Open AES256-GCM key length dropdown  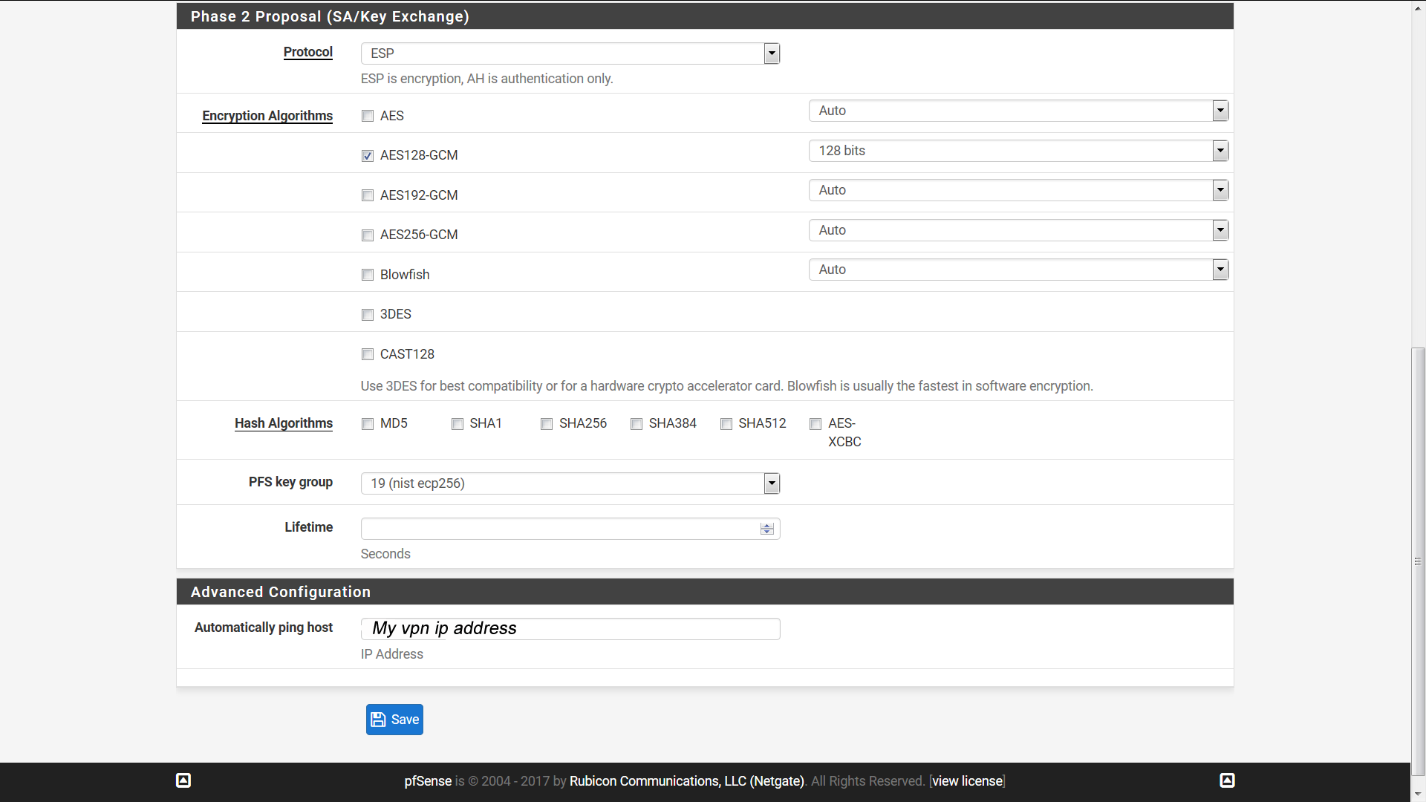pyautogui.click(x=1018, y=230)
